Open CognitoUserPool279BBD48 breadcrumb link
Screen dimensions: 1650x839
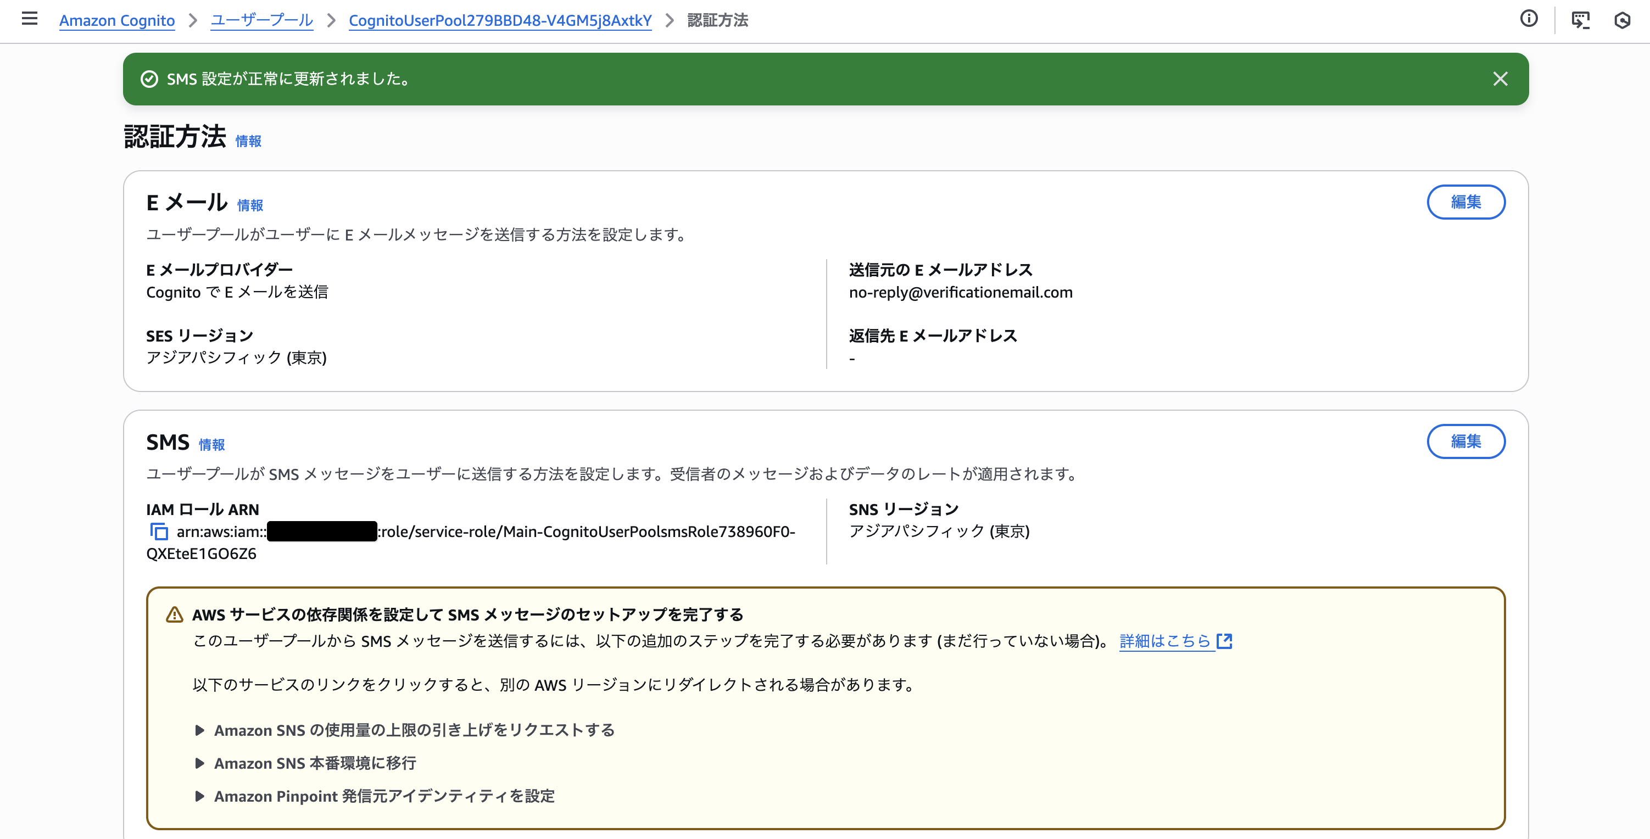[x=500, y=20]
